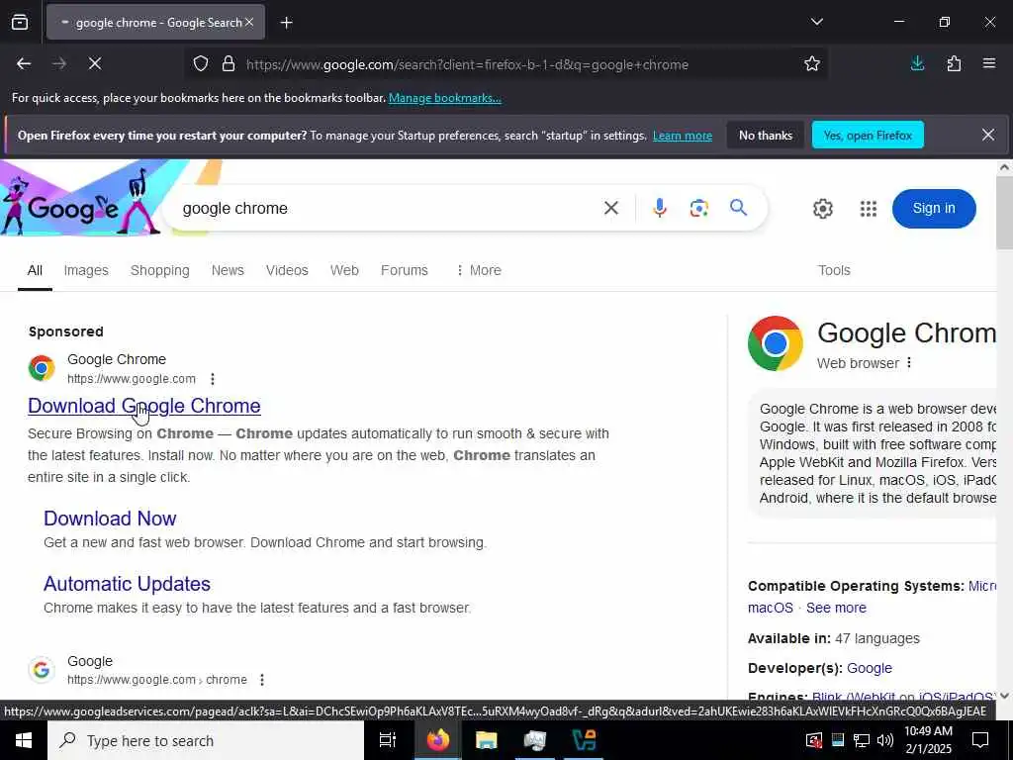This screenshot has width=1013, height=760.
Task: Click the magnifier search button
Action: pyautogui.click(x=738, y=208)
